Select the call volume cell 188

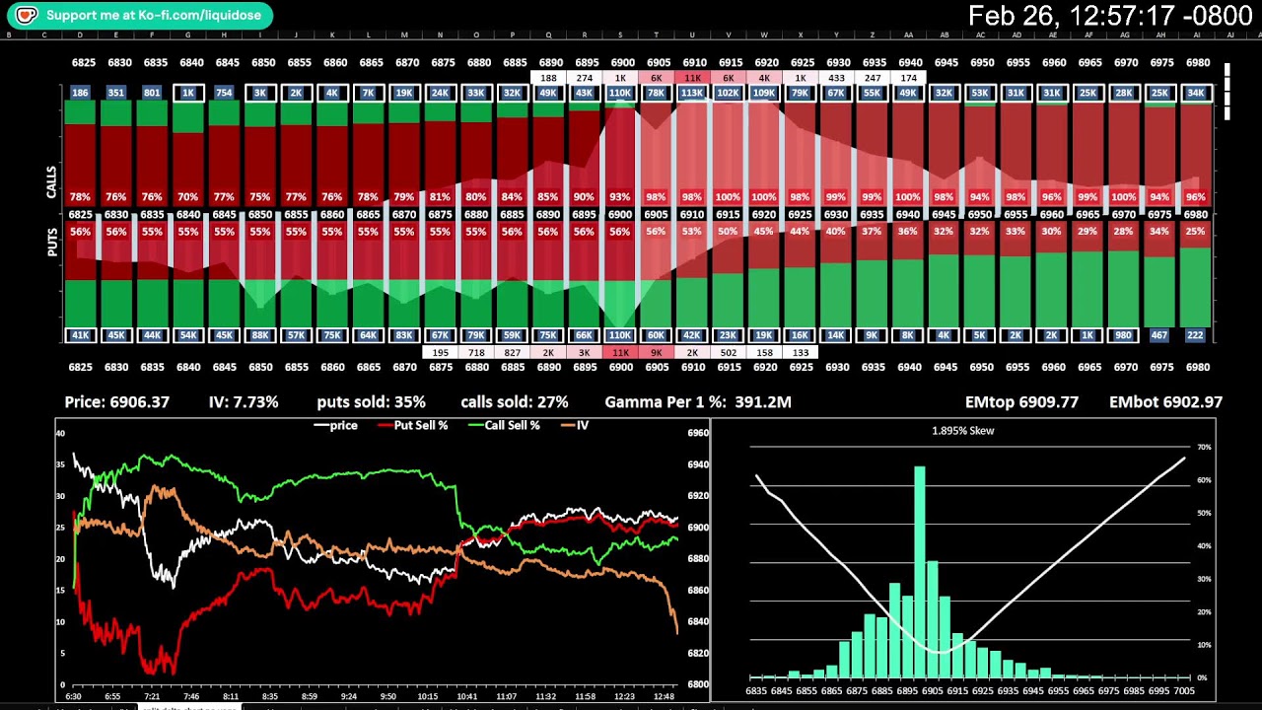(548, 78)
